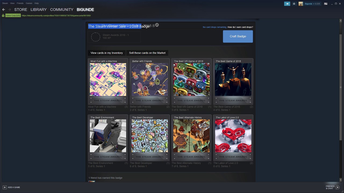Open Friends & Chat panel
The height and width of the screenshot is (193, 344).
(x=332, y=187)
